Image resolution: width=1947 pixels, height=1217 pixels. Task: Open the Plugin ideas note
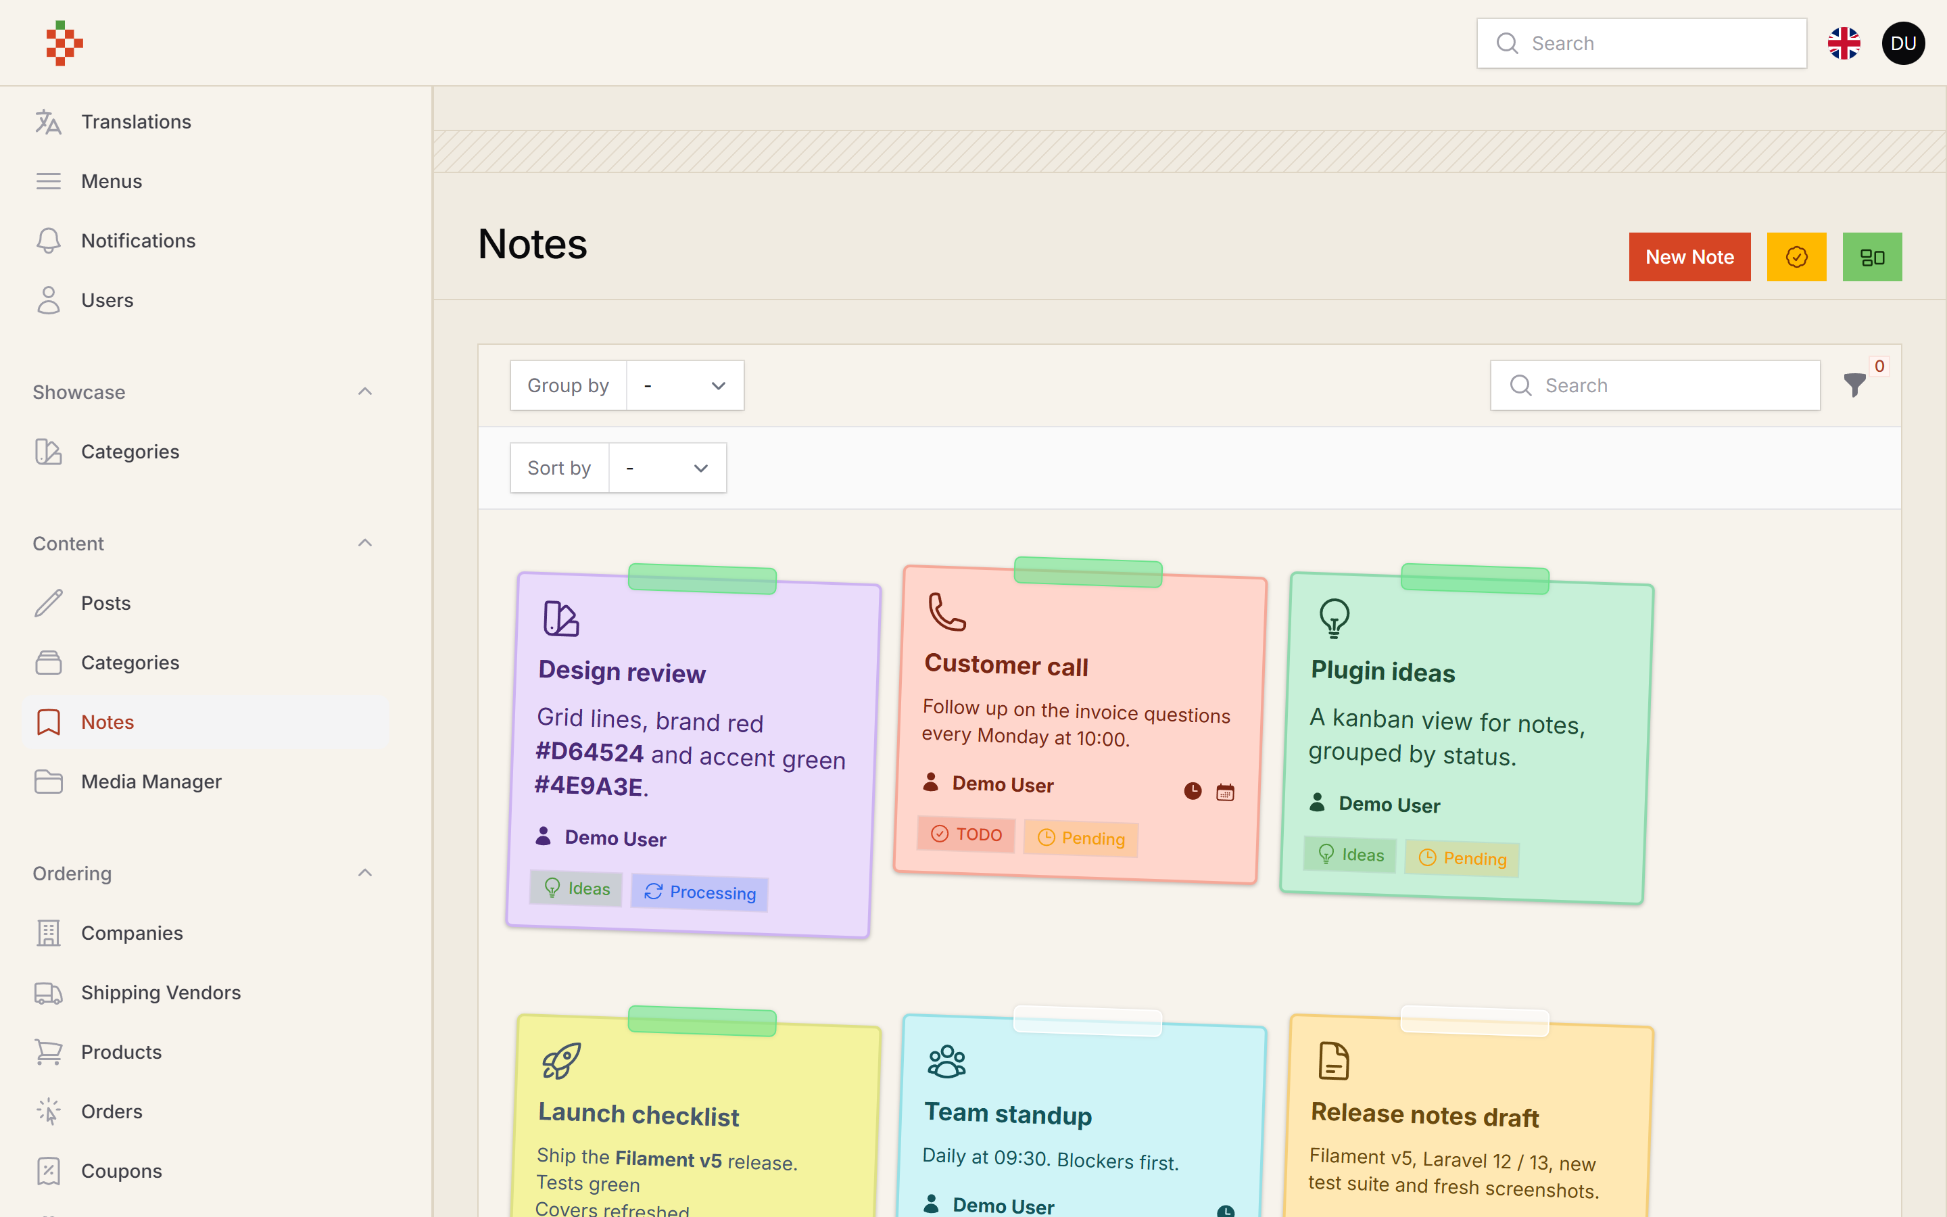[1466, 738]
